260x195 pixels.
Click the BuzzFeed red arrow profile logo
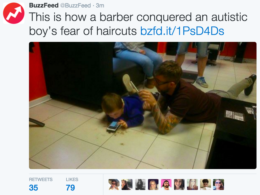click(x=14, y=13)
